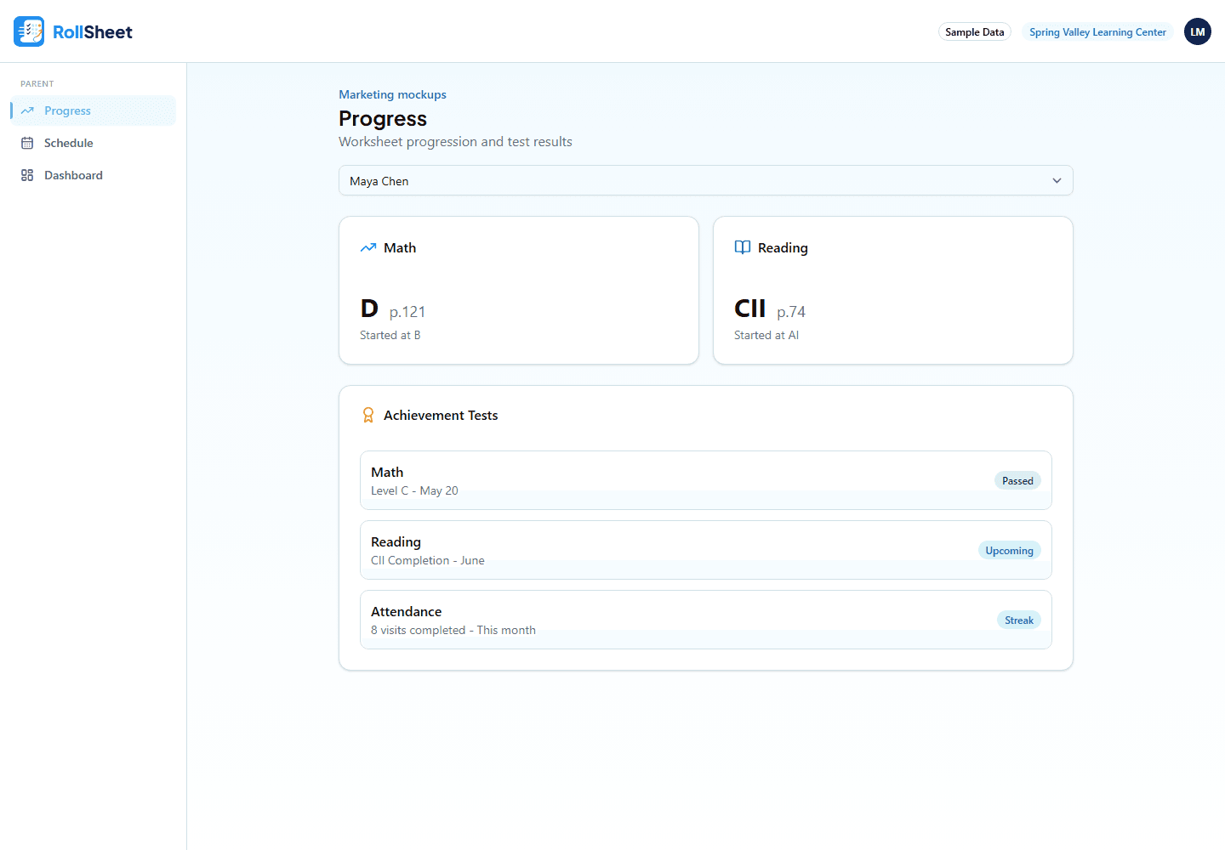The height and width of the screenshot is (850, 1225).
Task: Click the p.74 page number
Action: (791, 312)
